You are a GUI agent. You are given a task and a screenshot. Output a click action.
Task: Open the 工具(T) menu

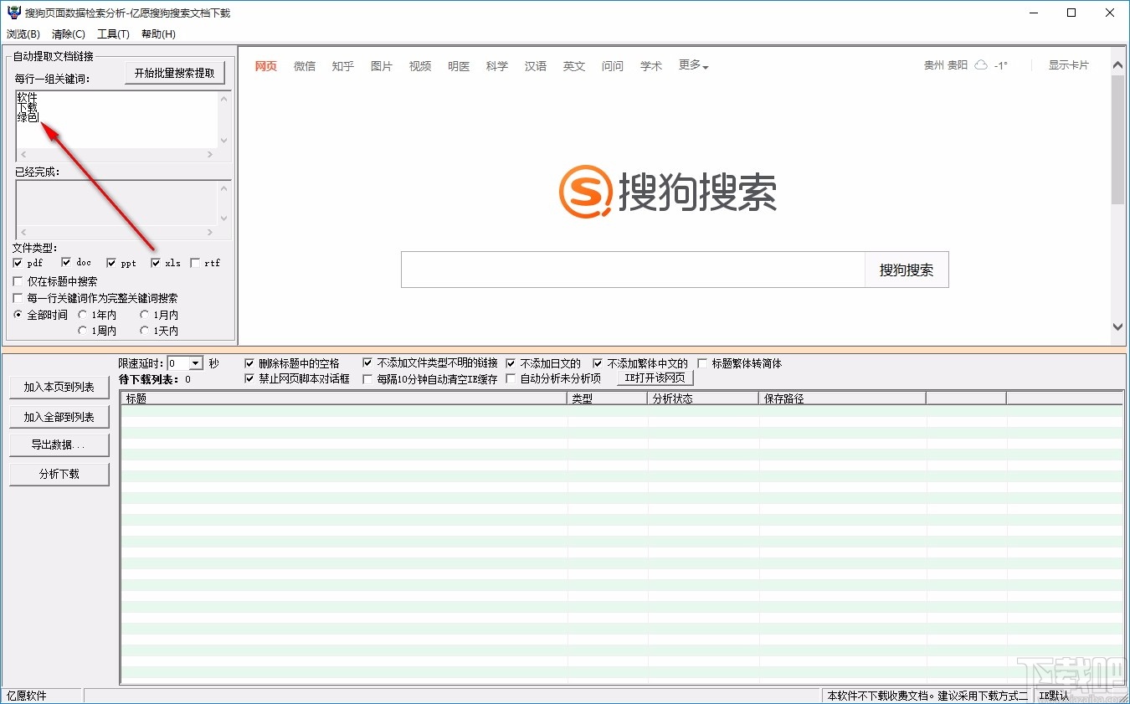115,34
